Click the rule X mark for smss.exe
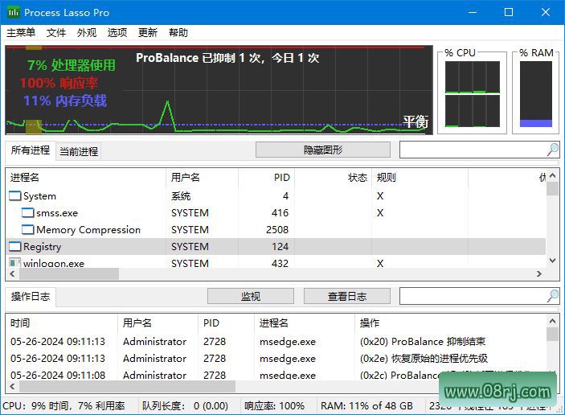Image resolution: width=565 pixels, height=415 pixels. point(380,213)
